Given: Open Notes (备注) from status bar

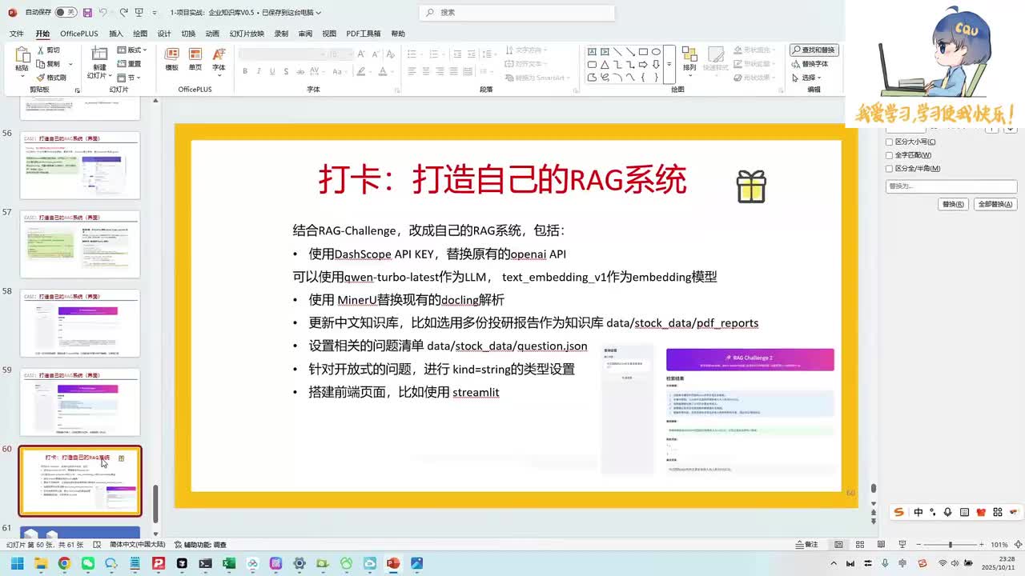Looking at the screenshot, I should [x=806, y=544].
